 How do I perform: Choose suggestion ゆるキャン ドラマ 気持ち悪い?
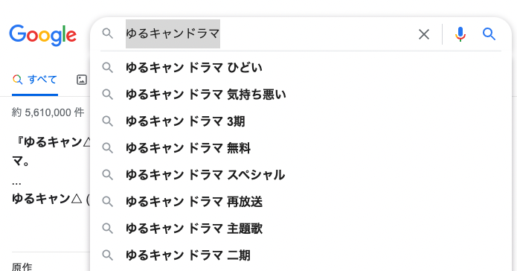301,95
